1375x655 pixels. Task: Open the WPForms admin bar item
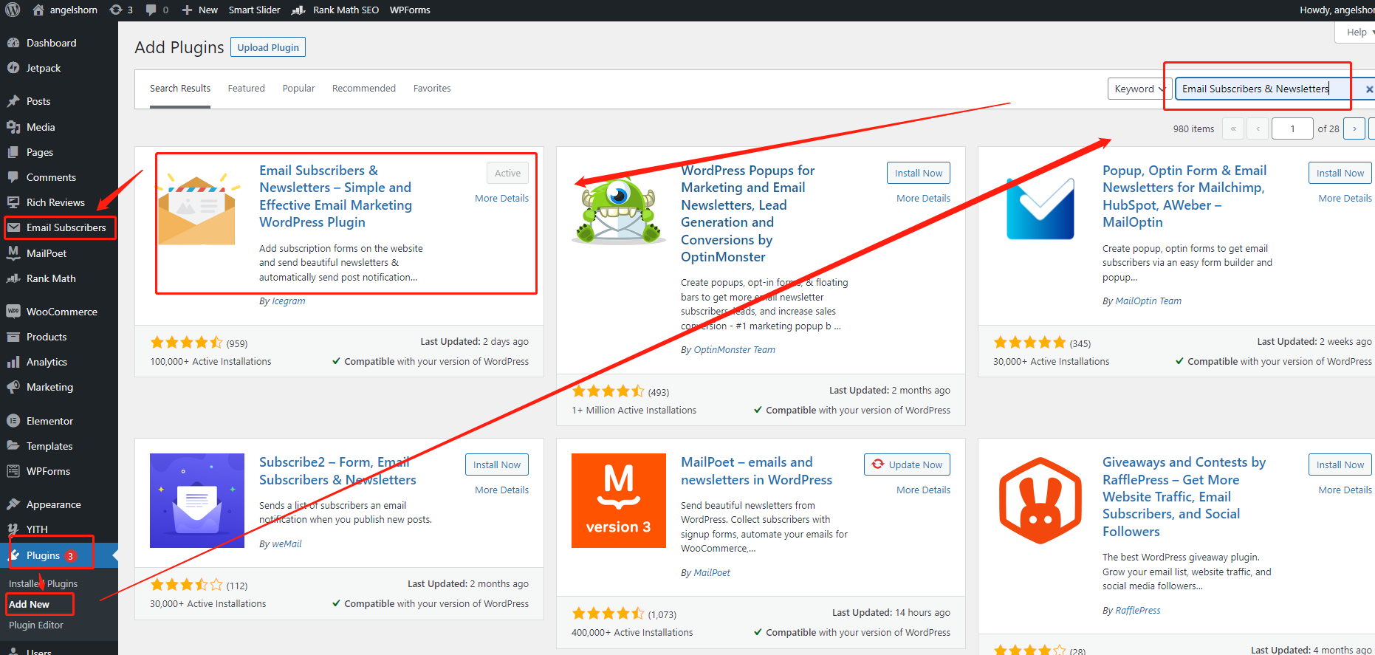410,10
